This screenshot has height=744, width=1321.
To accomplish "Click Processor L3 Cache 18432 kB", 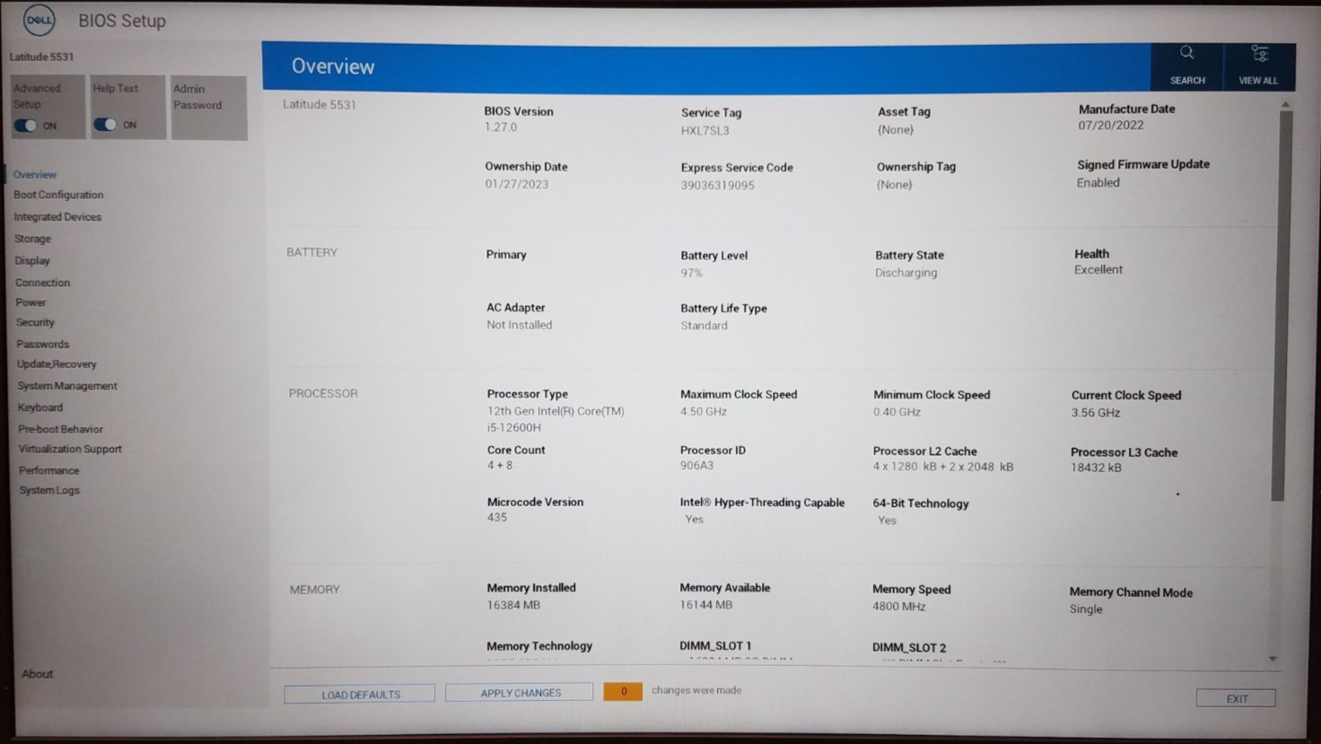I will point(1096,468).
